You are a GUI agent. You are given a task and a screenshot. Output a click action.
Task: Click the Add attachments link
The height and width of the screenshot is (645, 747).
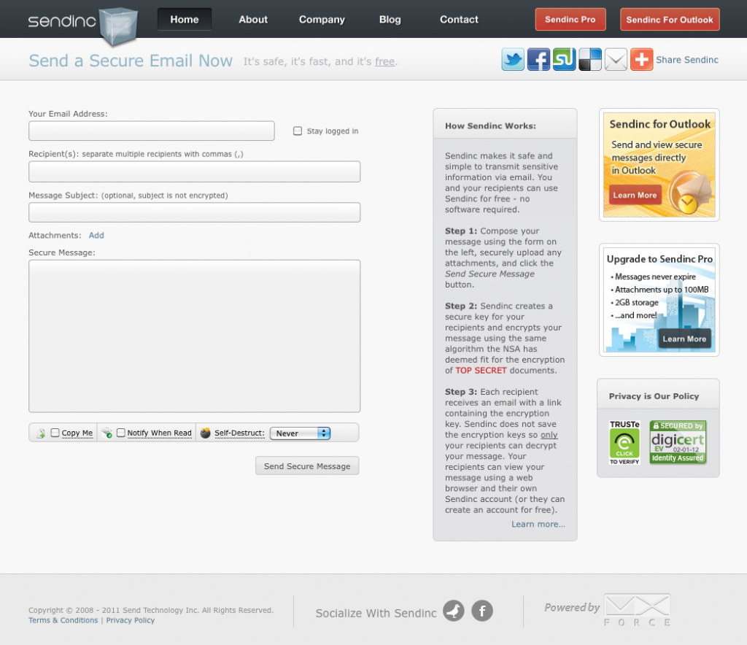click(x=96, y=236)
